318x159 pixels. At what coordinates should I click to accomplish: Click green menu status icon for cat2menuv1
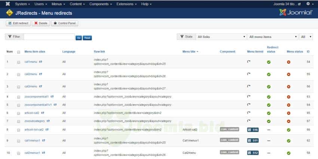pyautogui.click(x=288, y=153)
